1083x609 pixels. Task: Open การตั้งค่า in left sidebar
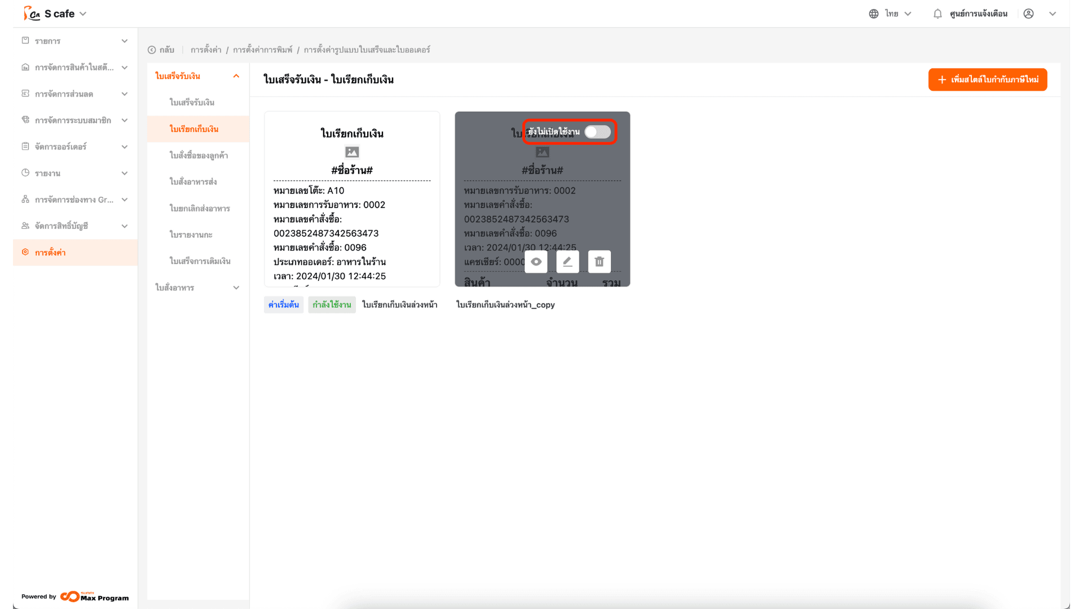50,253
